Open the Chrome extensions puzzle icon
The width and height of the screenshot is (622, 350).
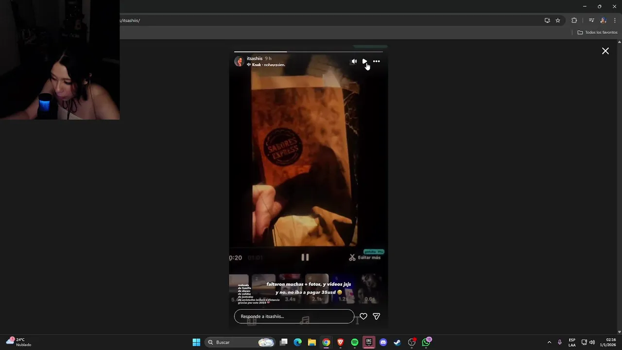pos(574,20)
